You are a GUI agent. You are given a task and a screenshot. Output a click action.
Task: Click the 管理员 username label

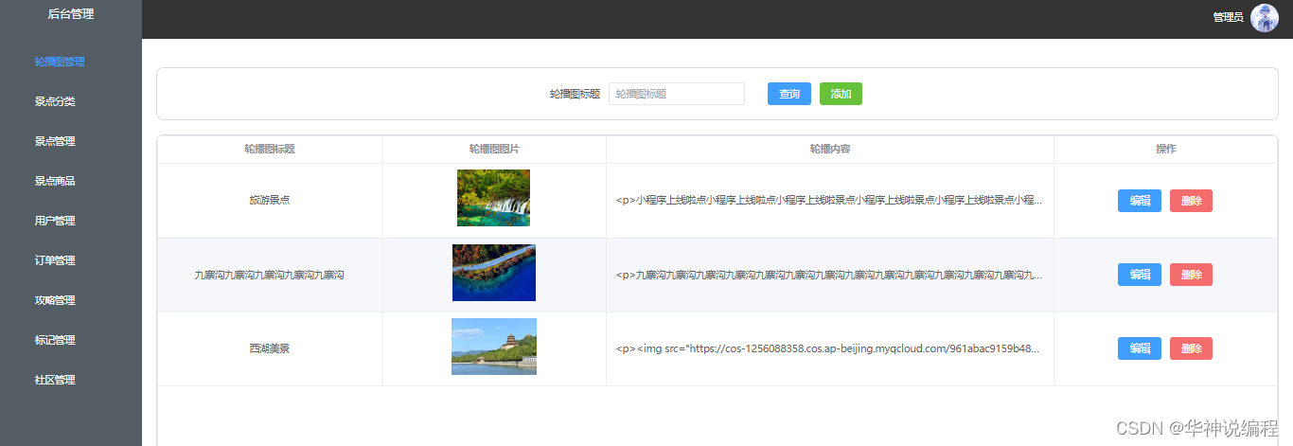[1228, 18]
